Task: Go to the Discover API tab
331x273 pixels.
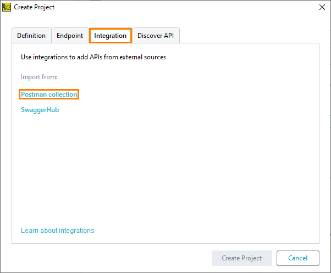Action: point(156,36)
